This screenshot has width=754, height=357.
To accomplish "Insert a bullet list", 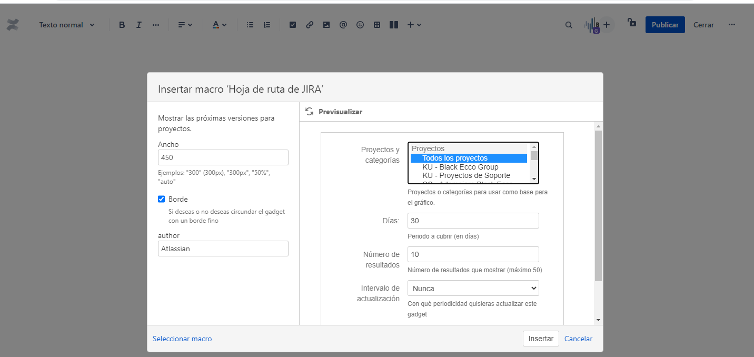I will tap(250, 25).
